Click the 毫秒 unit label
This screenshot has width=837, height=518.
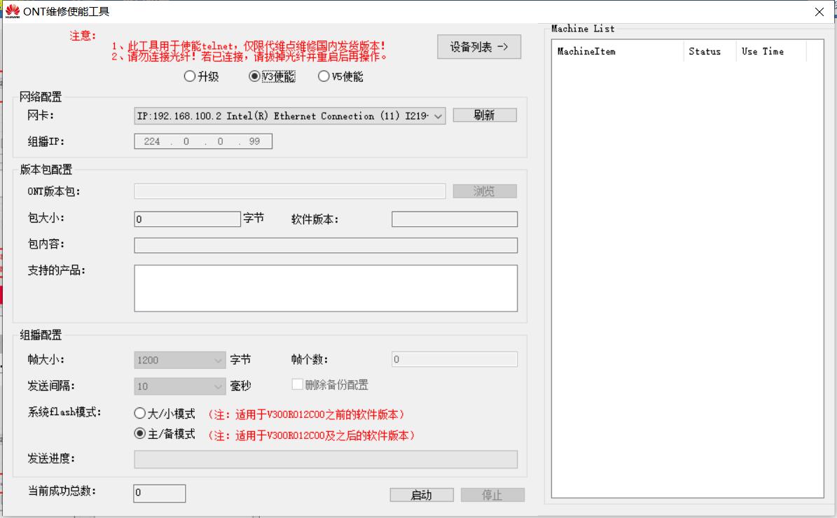[241, 386]
